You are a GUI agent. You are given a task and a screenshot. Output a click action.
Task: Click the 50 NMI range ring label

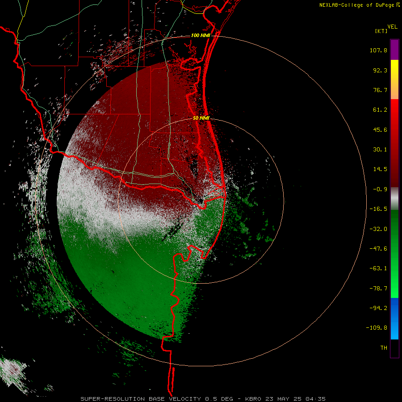coord(201,118)
